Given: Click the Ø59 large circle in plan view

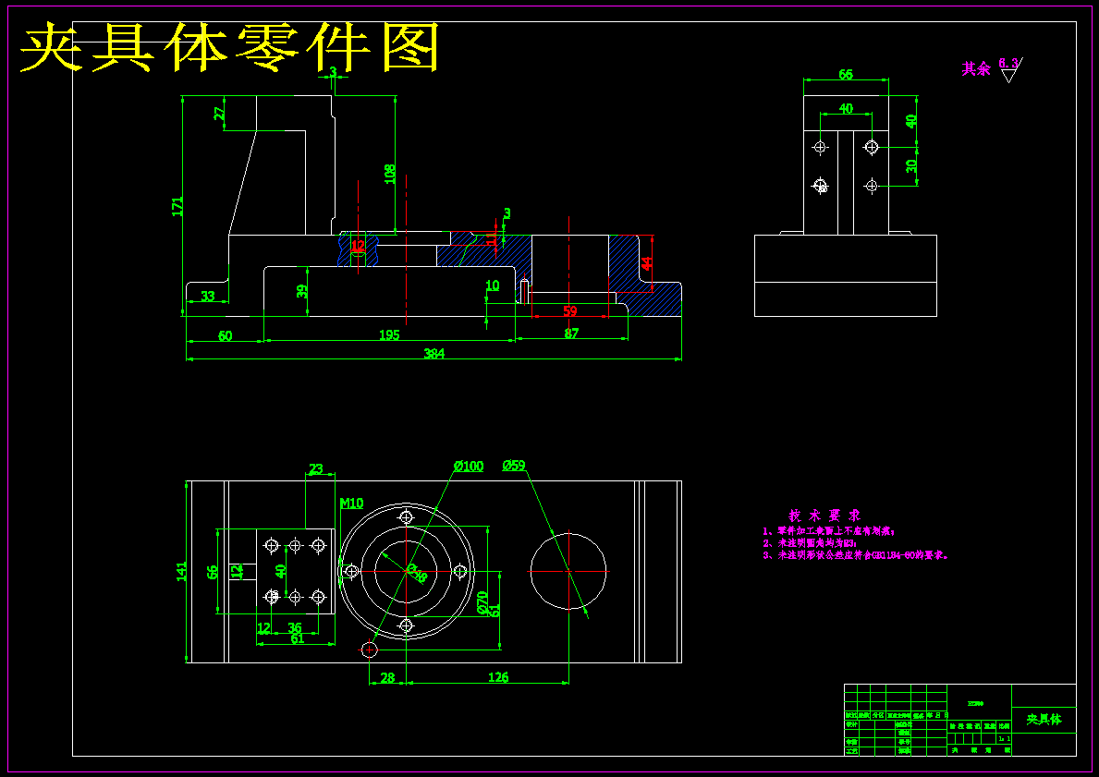Looking at the screenshot, I should point(568,571).
